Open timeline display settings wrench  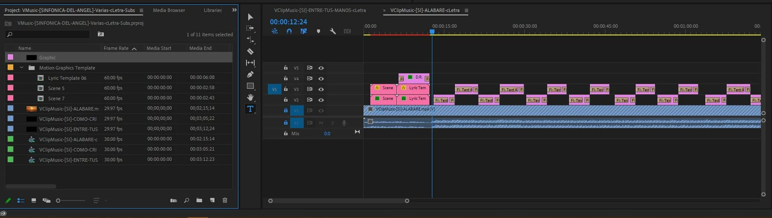(333, 31)
